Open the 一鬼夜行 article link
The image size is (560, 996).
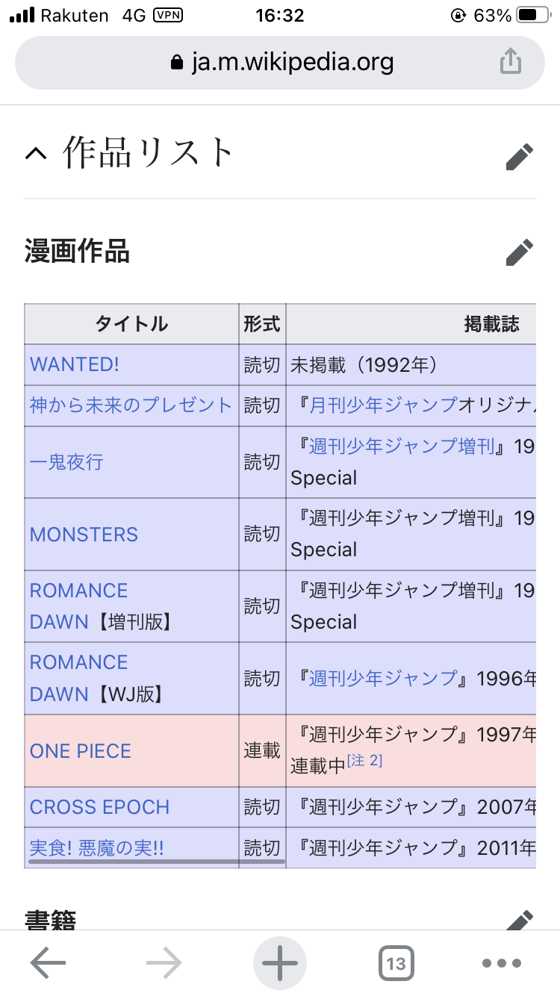tap(66, 462)
